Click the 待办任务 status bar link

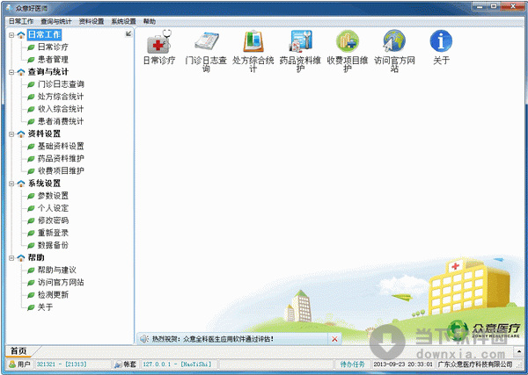(x=352, y=364)
